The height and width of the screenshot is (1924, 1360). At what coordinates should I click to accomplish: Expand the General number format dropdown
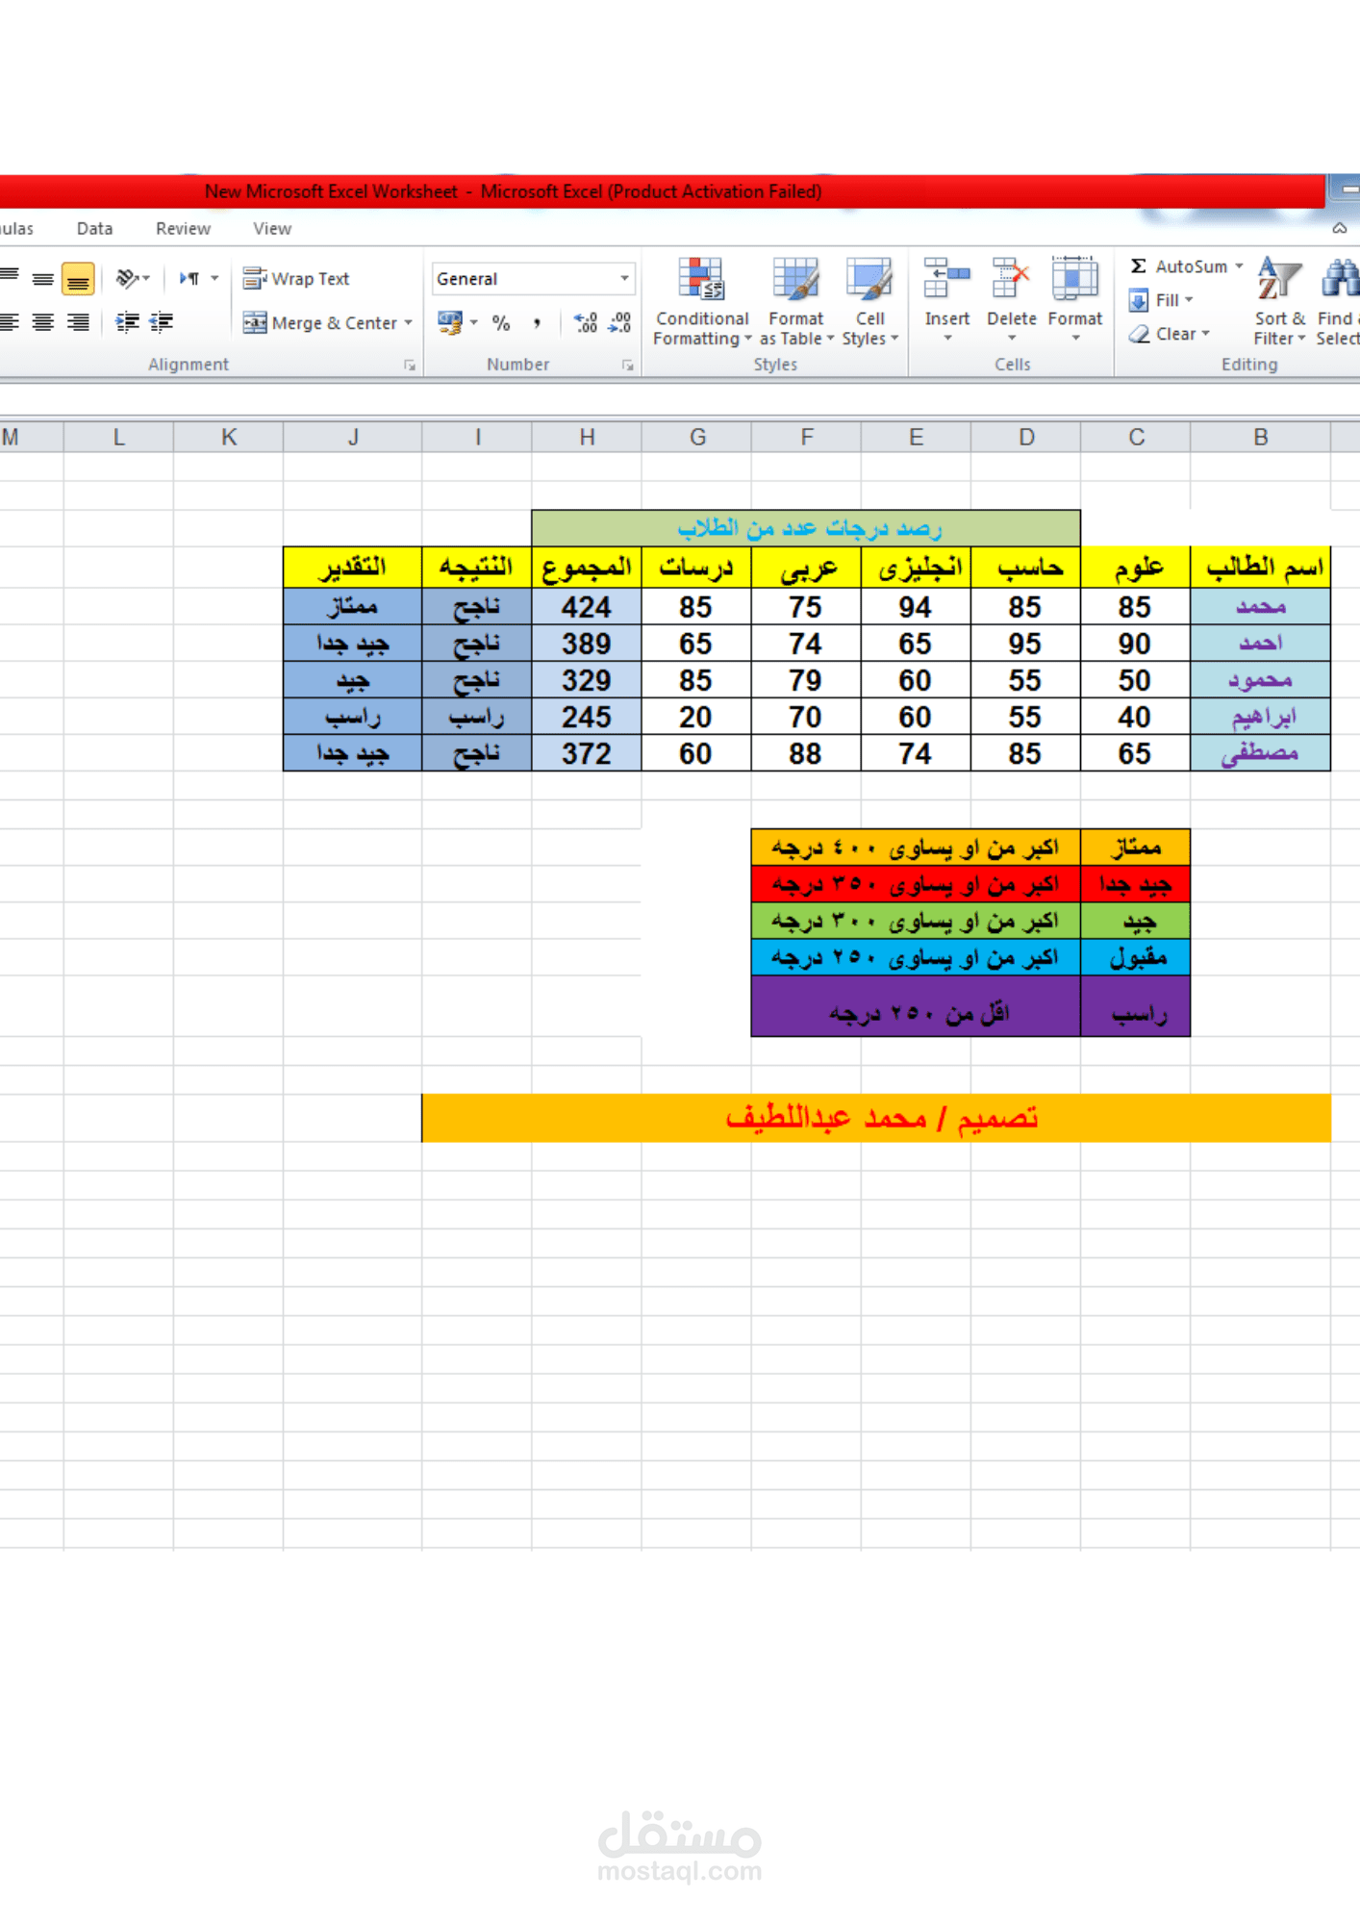(x=624, y=279)
